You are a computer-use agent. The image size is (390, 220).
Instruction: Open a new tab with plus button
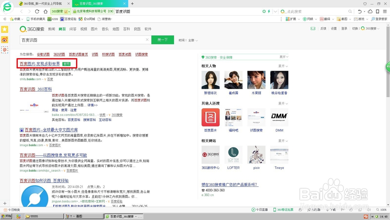[x=132, y=4]
